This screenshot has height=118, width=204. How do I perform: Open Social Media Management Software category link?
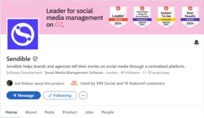[74, 73]
